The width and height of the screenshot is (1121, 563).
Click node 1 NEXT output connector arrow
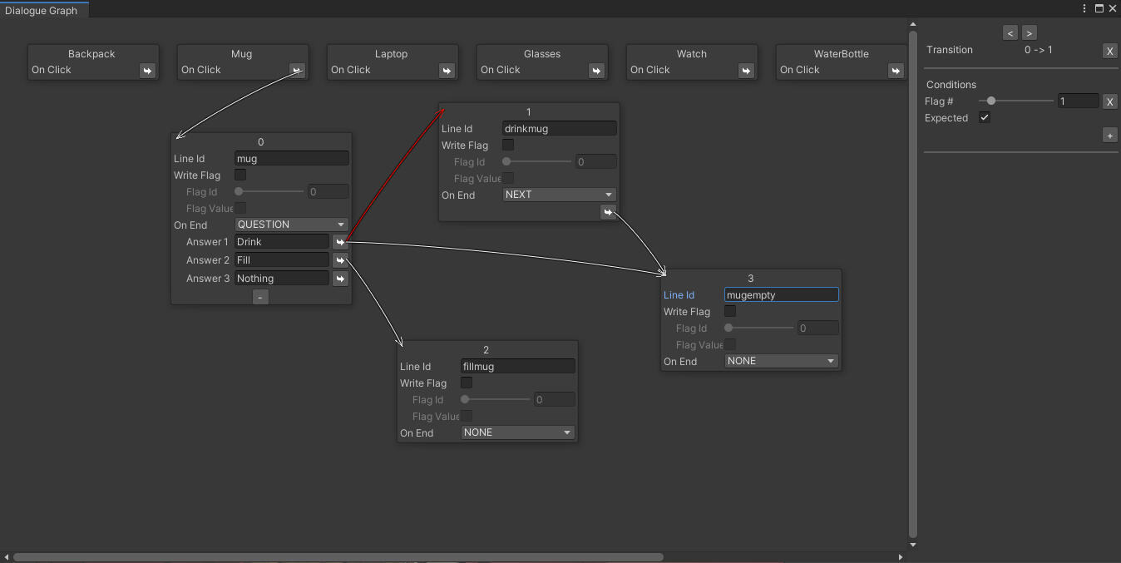608,213
